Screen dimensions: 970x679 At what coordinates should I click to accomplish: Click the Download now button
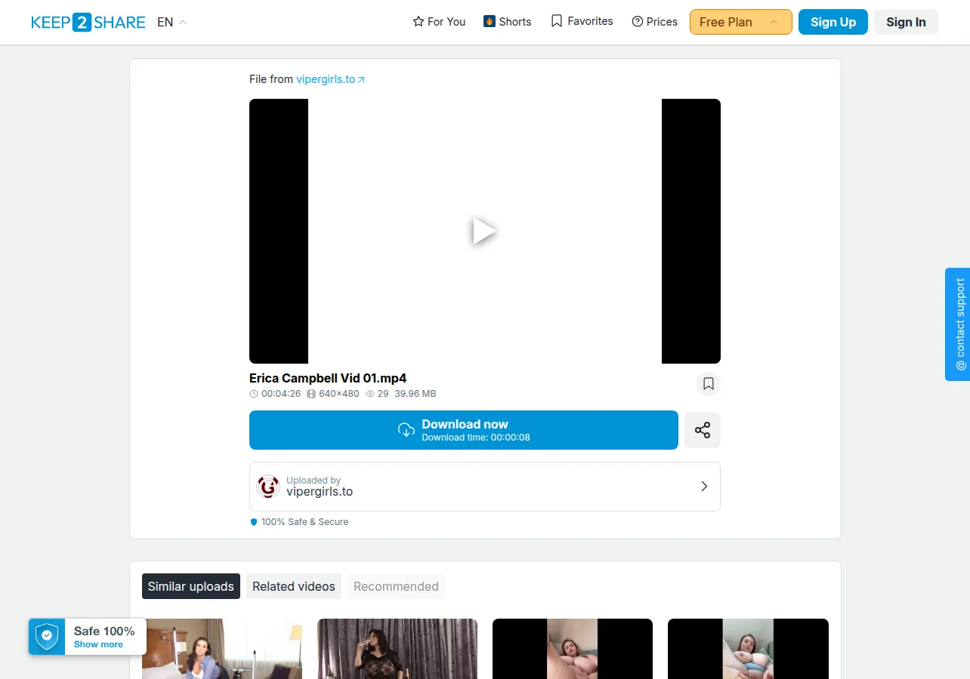coord(464,430)
